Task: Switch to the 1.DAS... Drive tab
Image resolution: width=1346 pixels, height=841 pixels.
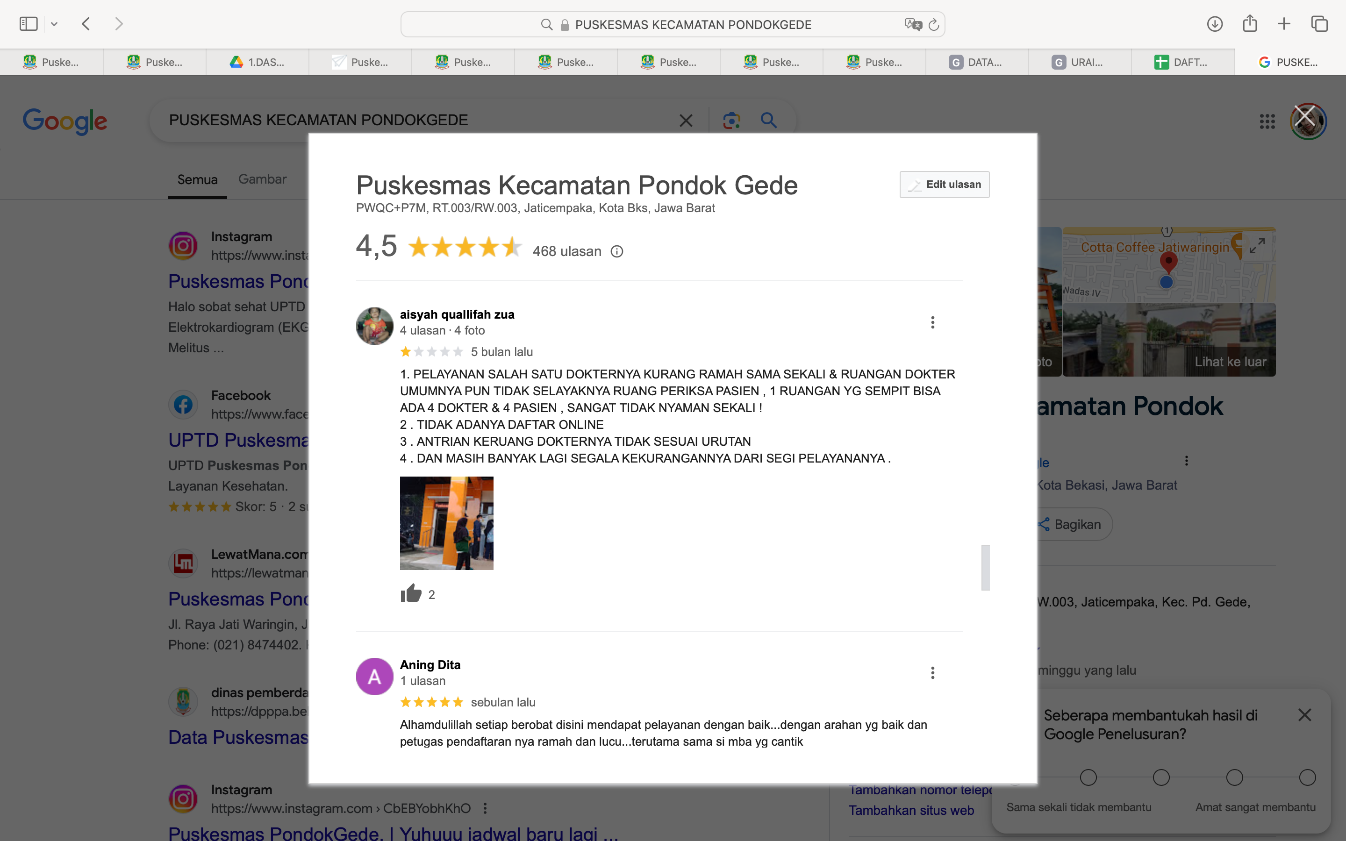Action: (x=258, y=62)
